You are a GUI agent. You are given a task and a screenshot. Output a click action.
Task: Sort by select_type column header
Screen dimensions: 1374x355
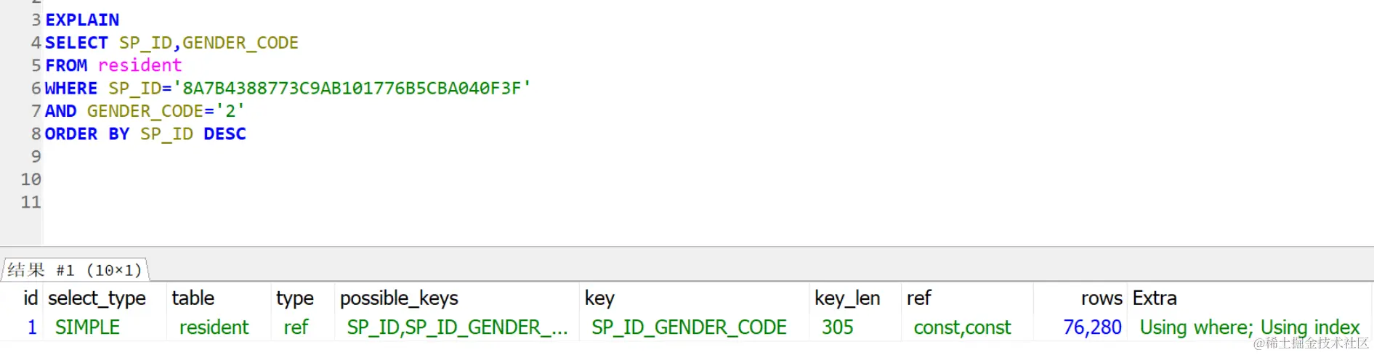(97, 298)
